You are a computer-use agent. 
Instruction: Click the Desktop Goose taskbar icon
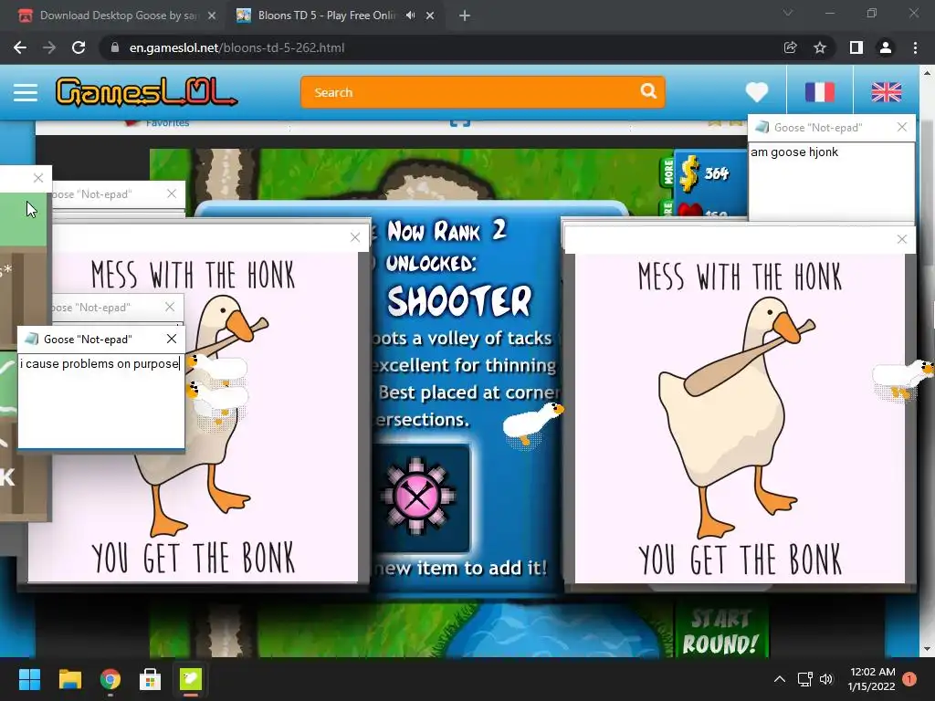click(191, 679)
